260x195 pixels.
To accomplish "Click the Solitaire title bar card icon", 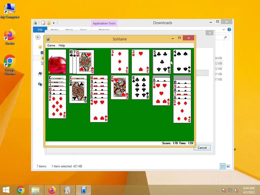I will pyautogui.click(x=48, y=39).
